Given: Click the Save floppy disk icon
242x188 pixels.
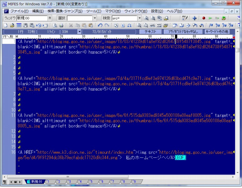Looking at the screenshot, I should (x=25, y=25).
